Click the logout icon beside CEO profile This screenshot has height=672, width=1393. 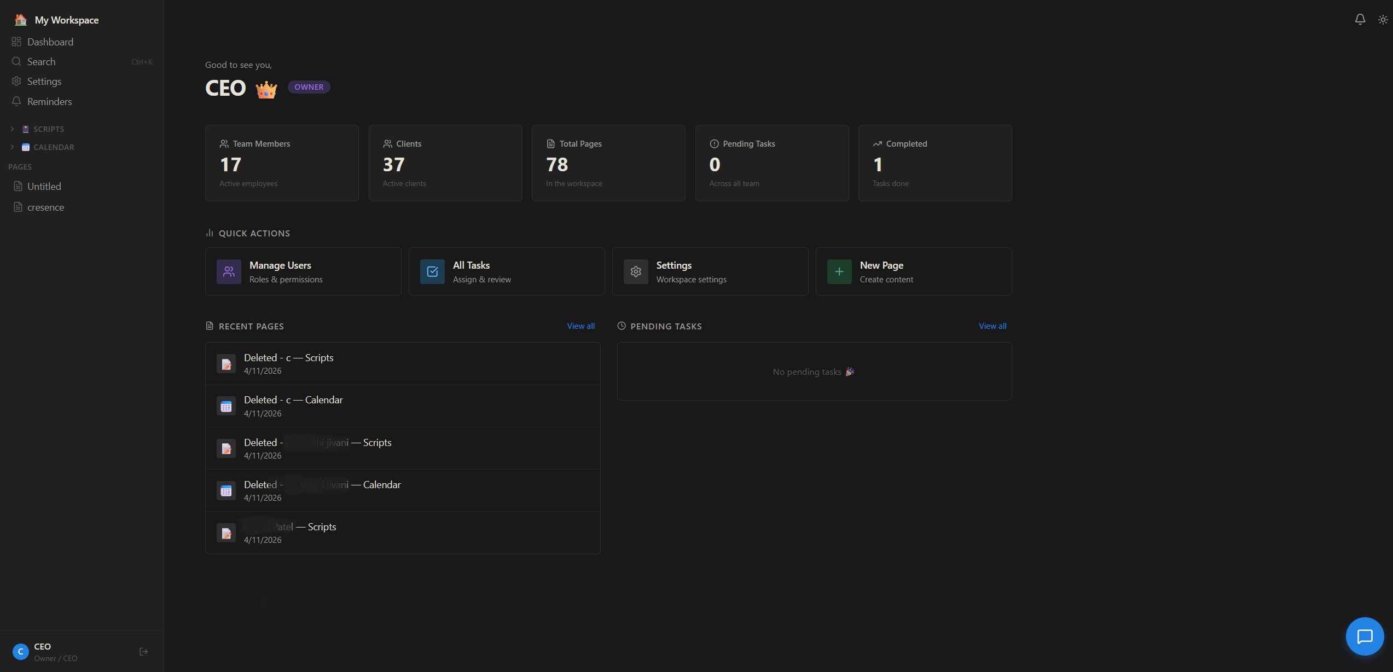(x=144, y=651)
